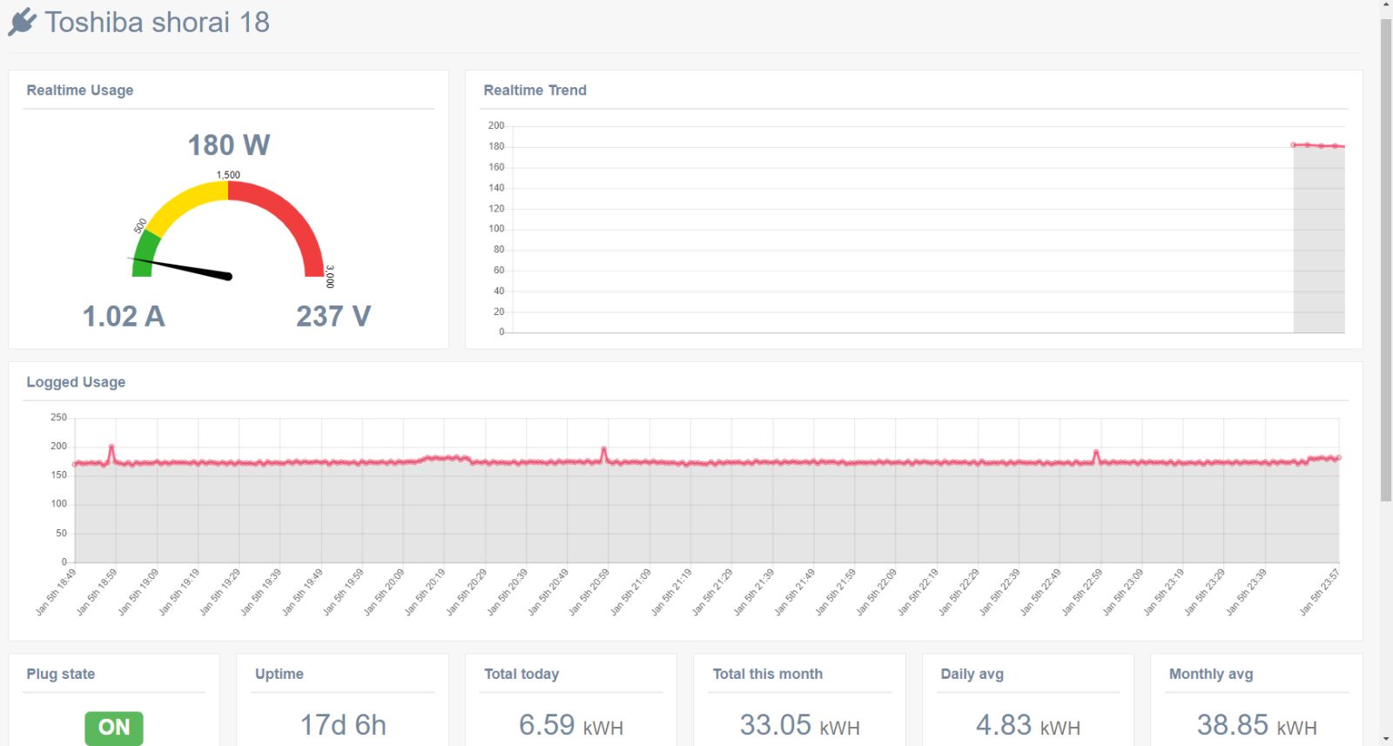The height and width of the screenshot is (746, 1393).
Task: Click the Realtime Usage panel heading
Action: click(x=80, y=91)
